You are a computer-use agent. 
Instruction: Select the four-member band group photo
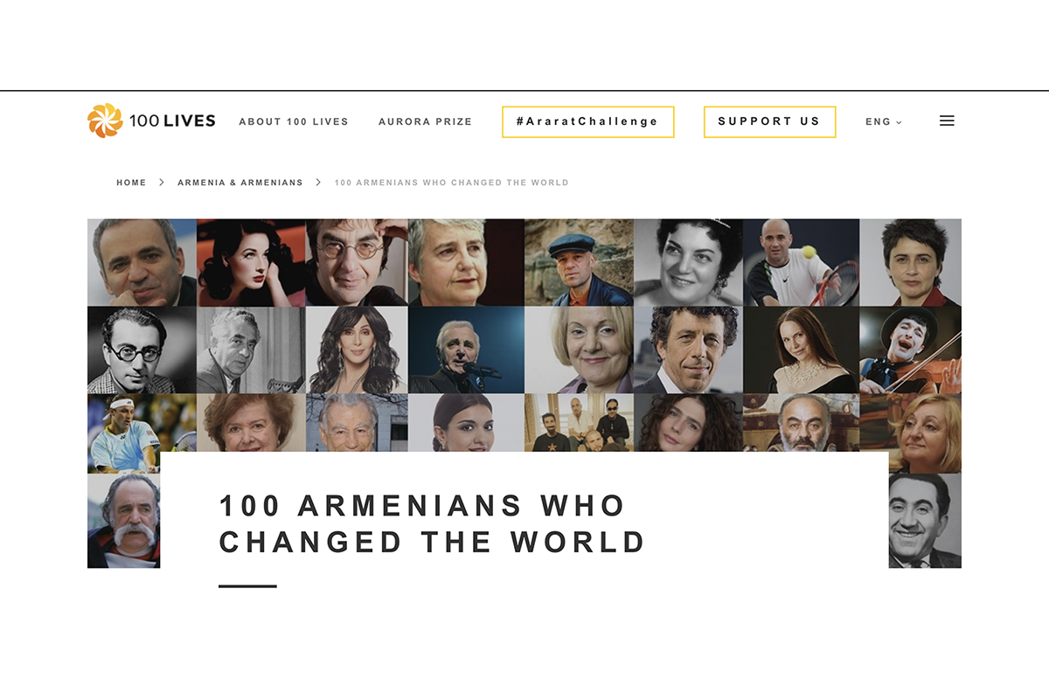pyautogui.click(x=579, y=422)
